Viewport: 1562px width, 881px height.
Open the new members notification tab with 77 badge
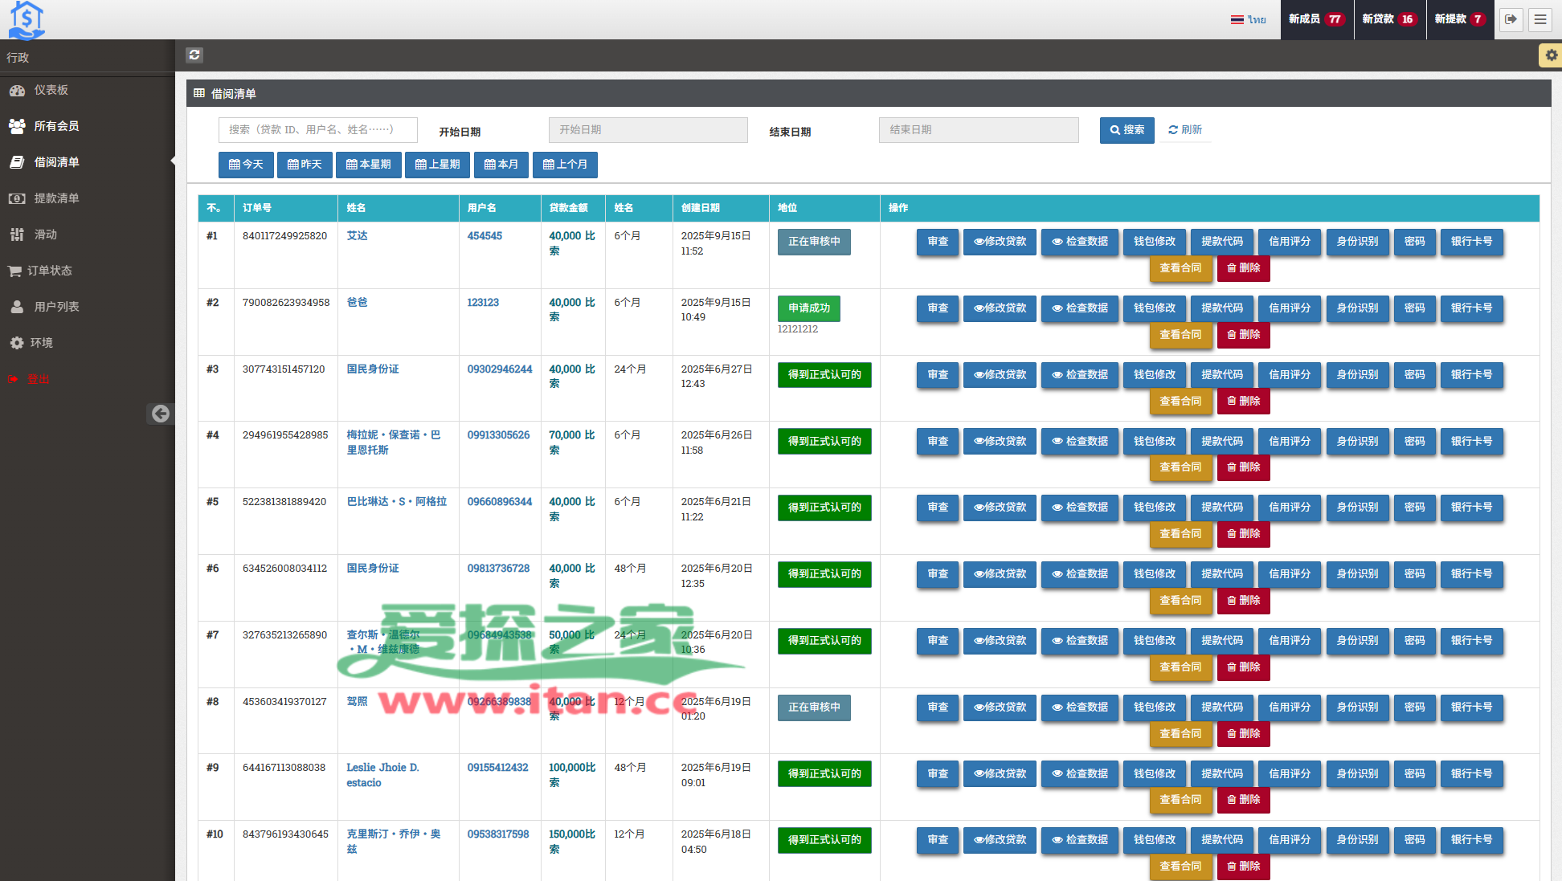(x=1316, y=19)
